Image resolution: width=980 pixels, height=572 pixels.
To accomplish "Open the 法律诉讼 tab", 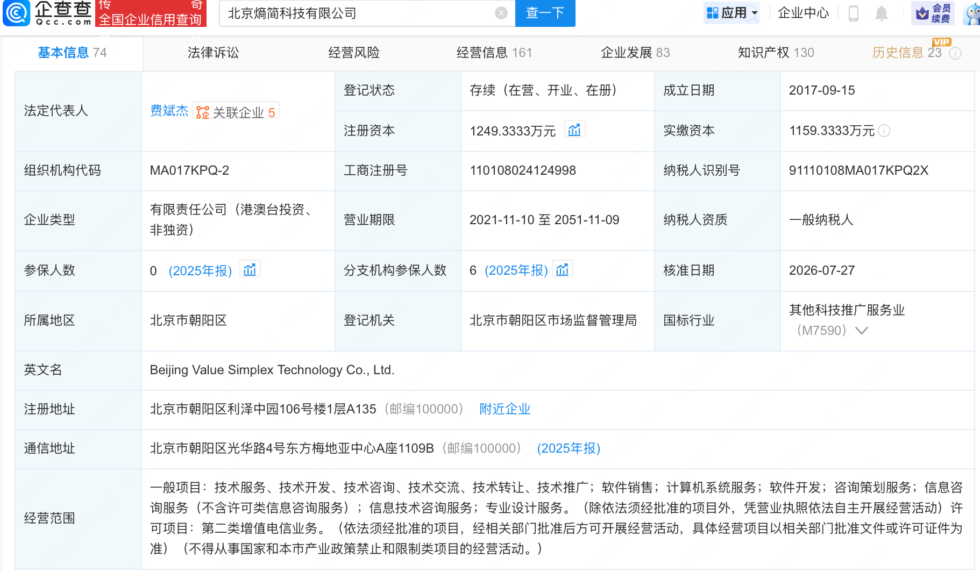I will click(213, 53).
